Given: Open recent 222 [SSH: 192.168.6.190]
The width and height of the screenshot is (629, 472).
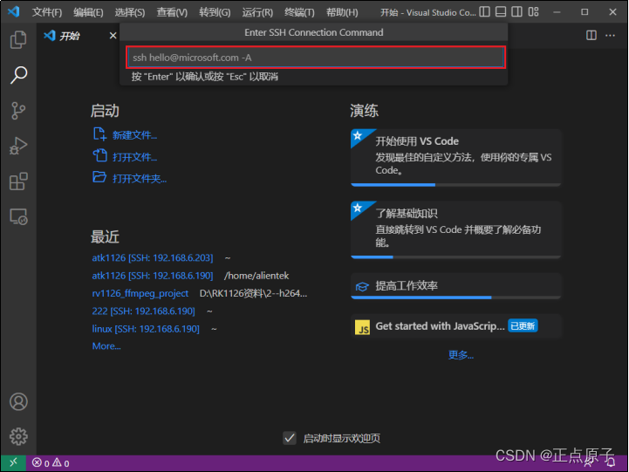Looking at the screenshot, I should 143,311.
